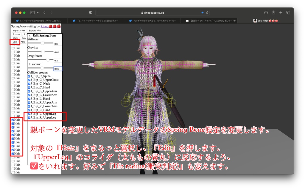The image size is (305, 189).
Task: Click the Safari privacy shield icon
Action: 90,13
